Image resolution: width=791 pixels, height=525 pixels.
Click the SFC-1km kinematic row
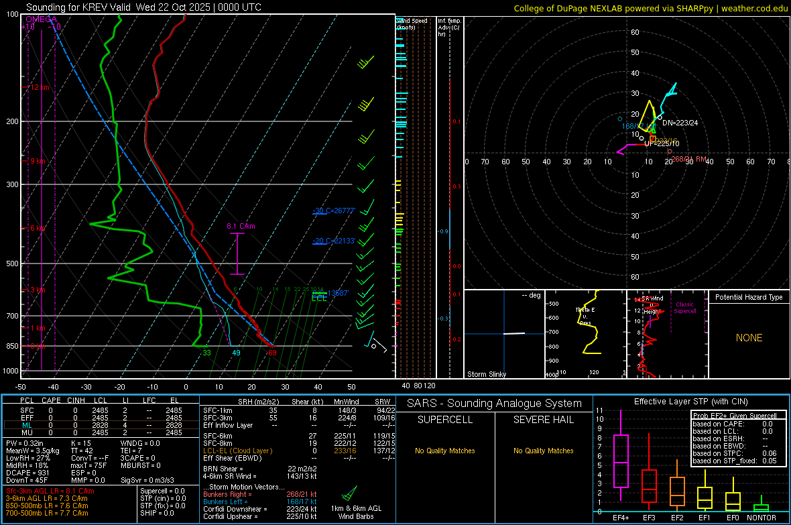click(299, 411)
